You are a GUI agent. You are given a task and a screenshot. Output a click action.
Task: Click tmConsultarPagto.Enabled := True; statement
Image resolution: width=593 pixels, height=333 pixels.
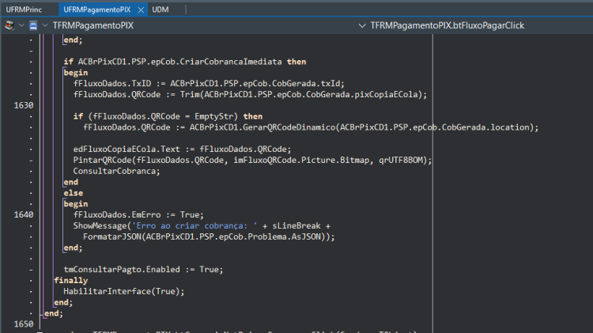click(143, 270)
